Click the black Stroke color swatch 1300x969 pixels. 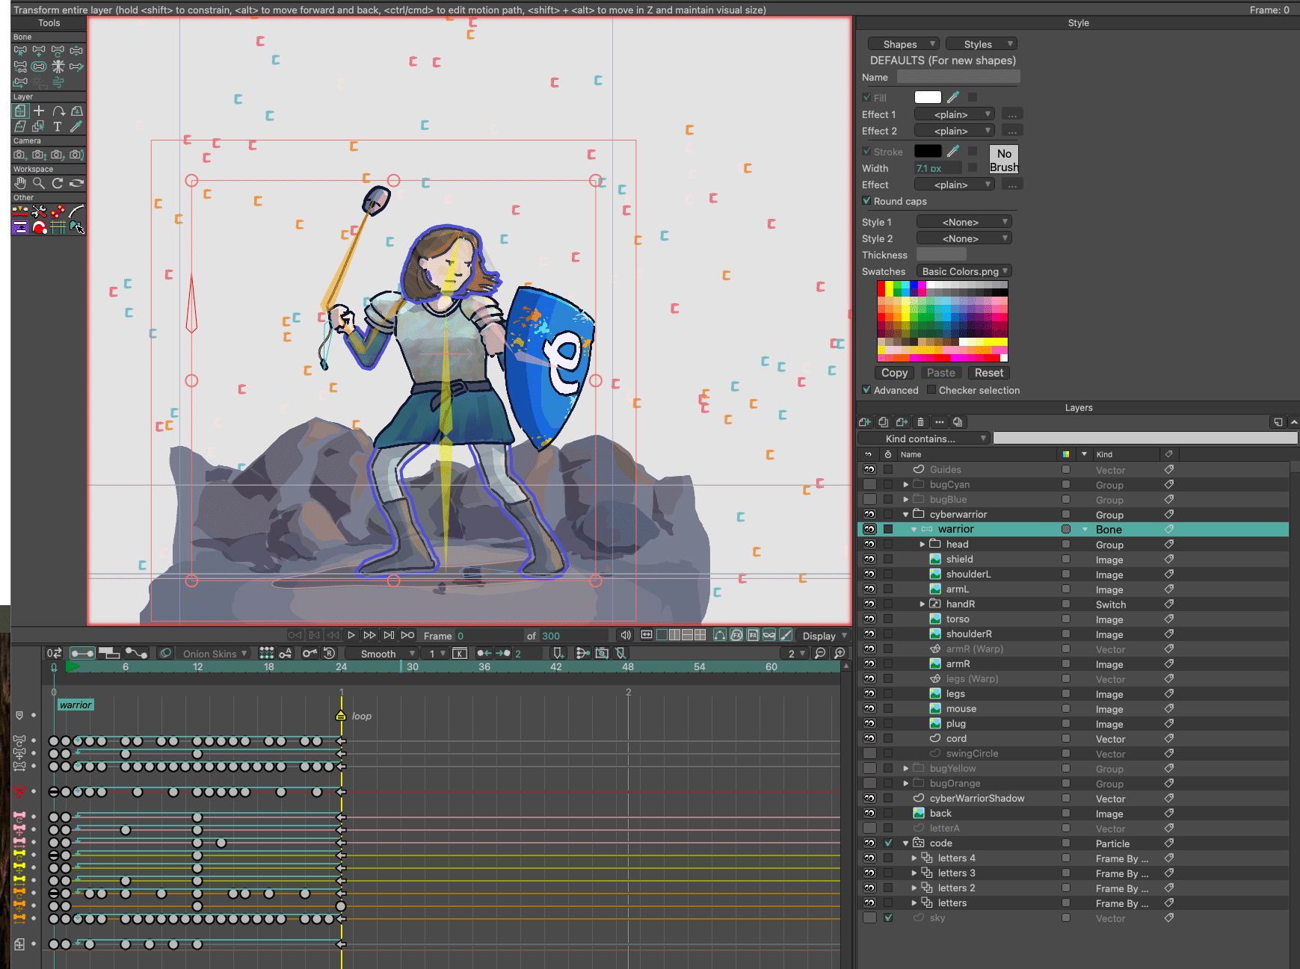pos(928,152)
